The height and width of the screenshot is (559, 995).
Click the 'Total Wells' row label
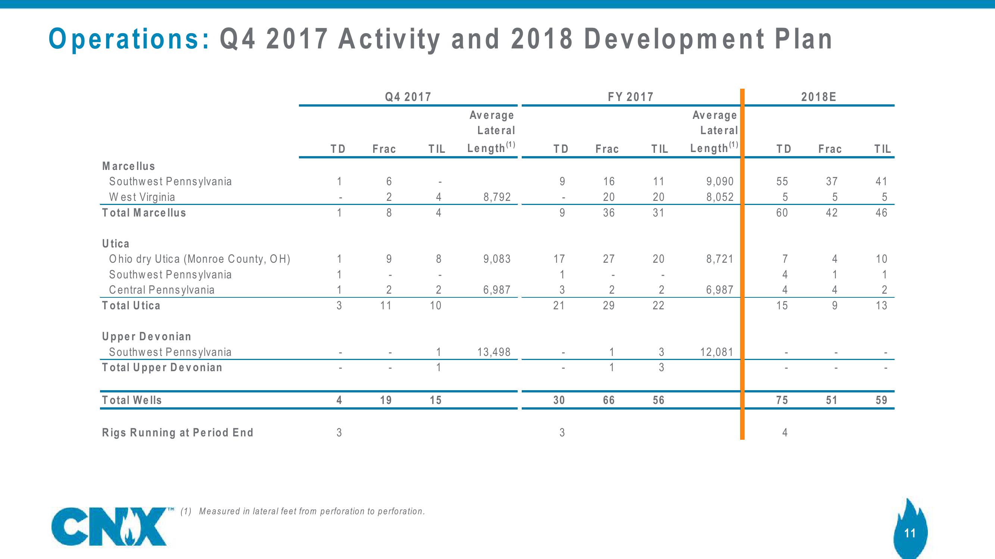coord(132,400)
